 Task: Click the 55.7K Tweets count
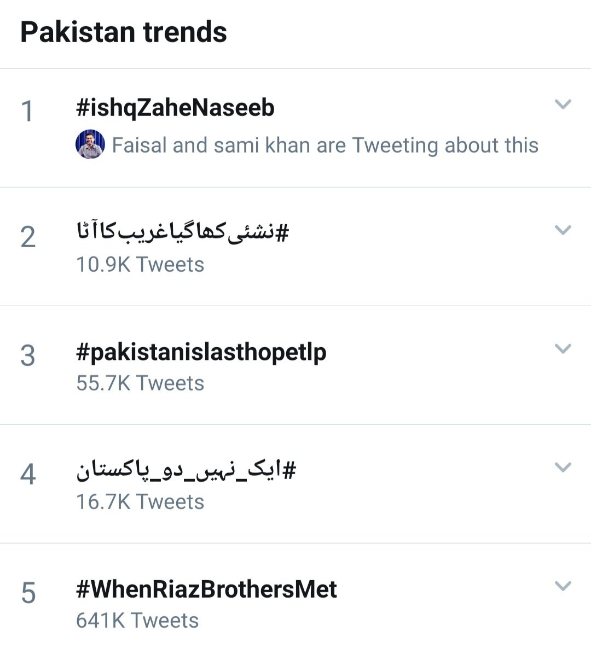click(140, 383)
